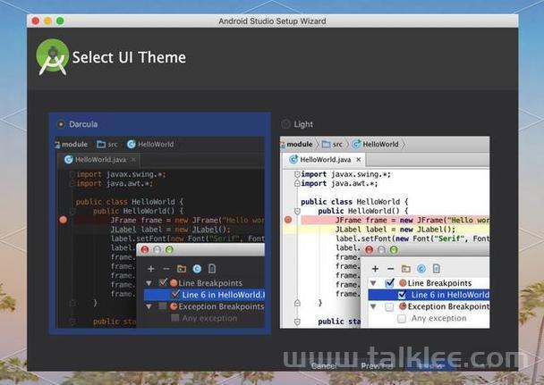This screenshot has height=385, width=544.
Task: Click the red breakpoint dot in Darcula preview
Action: [x=64, y=220]
